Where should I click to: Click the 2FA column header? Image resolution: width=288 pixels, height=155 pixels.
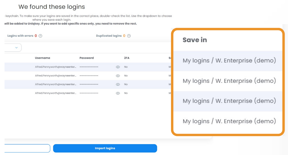click(x=126, y=58)
